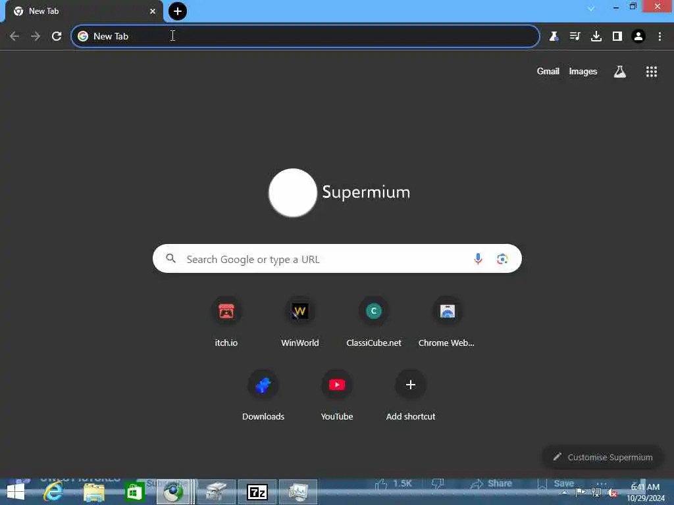Open the YouTube shortcut
Screen dimensions: 674x505
point(337,395)
